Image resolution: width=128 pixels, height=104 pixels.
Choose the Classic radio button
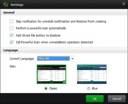tap(46, 88)
